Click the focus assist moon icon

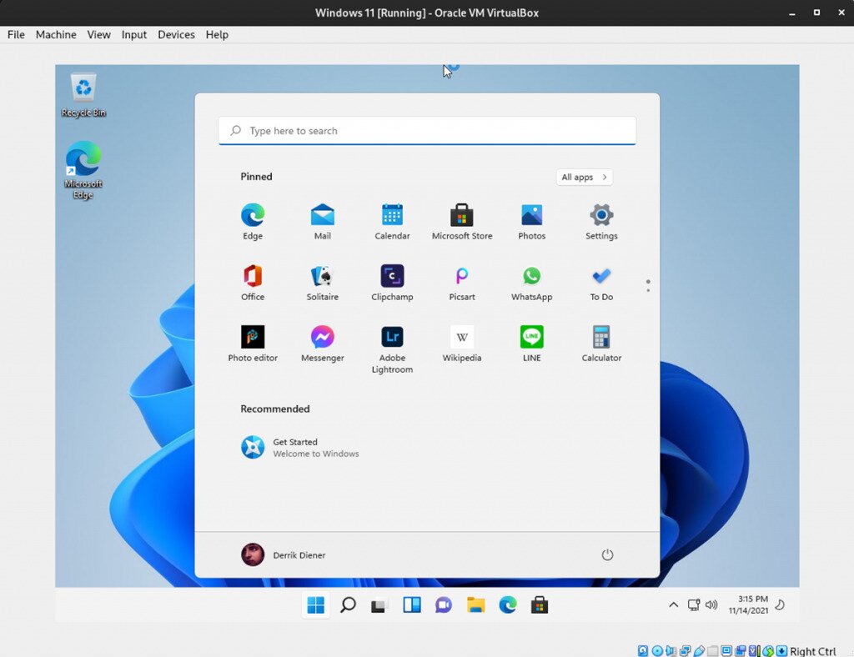(x=780, y=604)
